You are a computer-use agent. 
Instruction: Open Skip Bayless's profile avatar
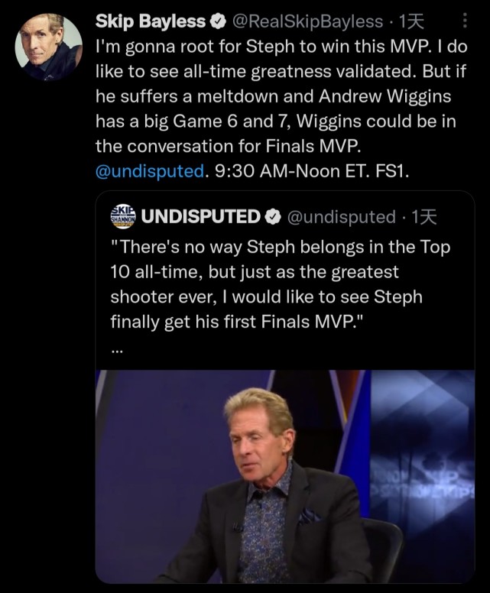coord(49,48)
